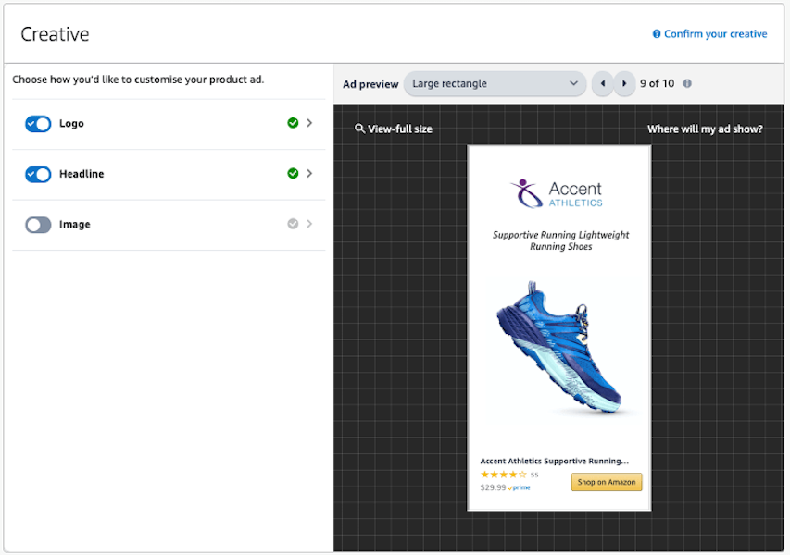Click the blue running shoe image

559,347
